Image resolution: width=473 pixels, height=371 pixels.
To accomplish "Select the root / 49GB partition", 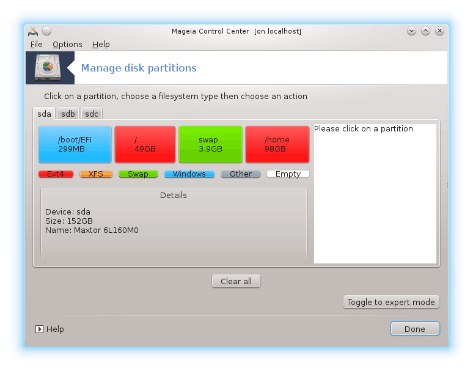I will (x=145, y=144).
